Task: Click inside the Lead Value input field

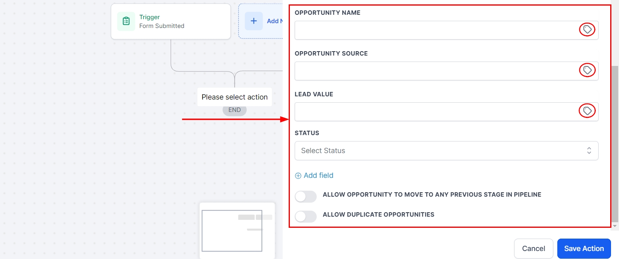Action: coord(434,112)
